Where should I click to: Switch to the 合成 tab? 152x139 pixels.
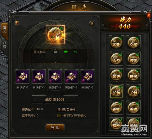pos(4,45)
